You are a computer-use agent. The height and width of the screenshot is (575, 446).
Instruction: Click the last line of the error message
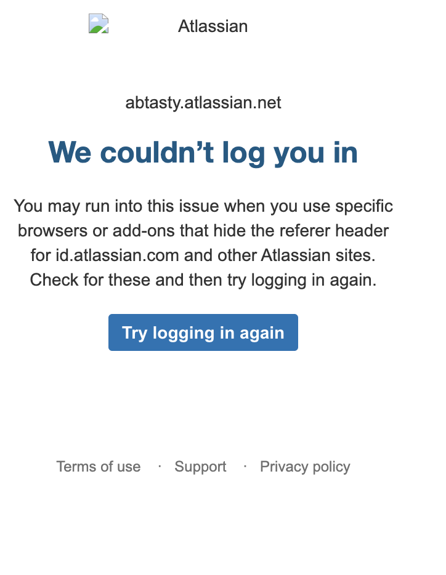click(x=203, y=279)
